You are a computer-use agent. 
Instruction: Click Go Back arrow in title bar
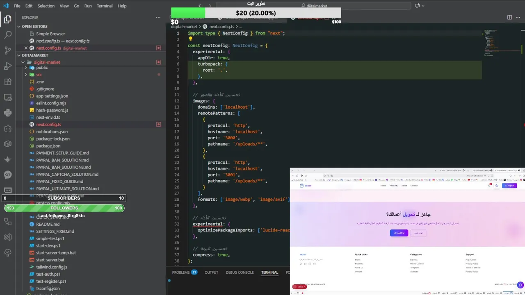pos(201,6)
